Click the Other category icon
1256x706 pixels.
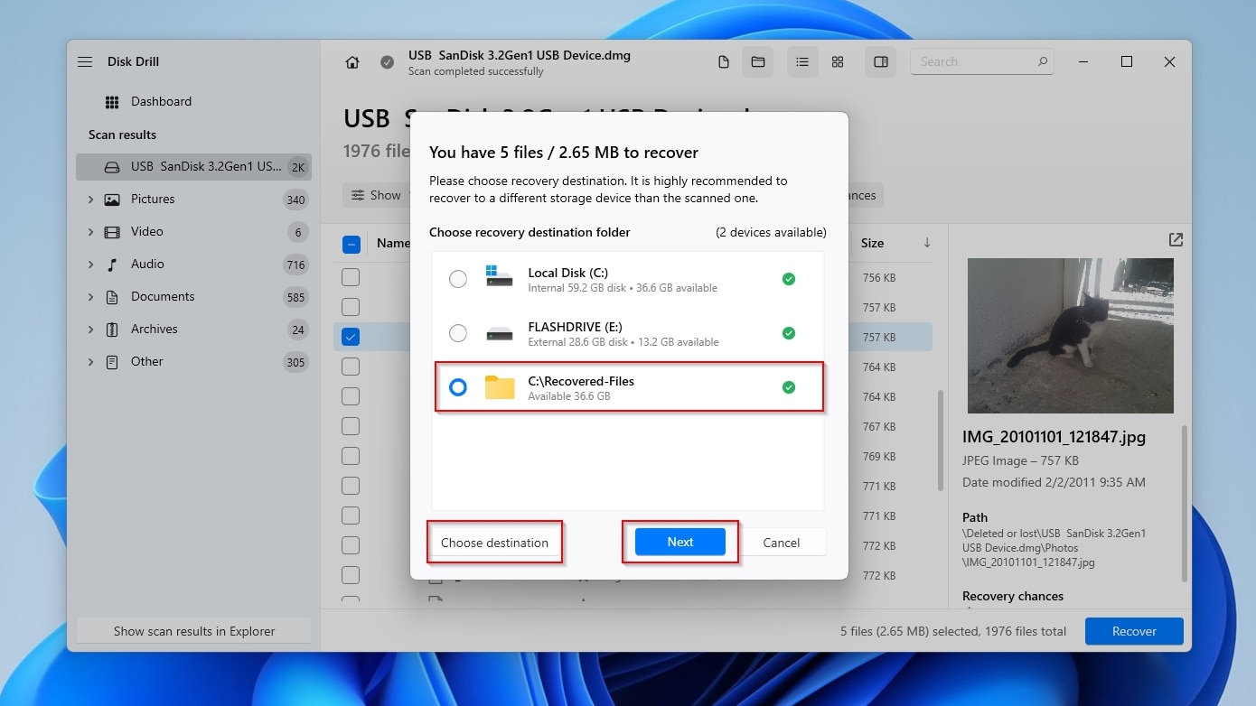click(x=112, y=362)
